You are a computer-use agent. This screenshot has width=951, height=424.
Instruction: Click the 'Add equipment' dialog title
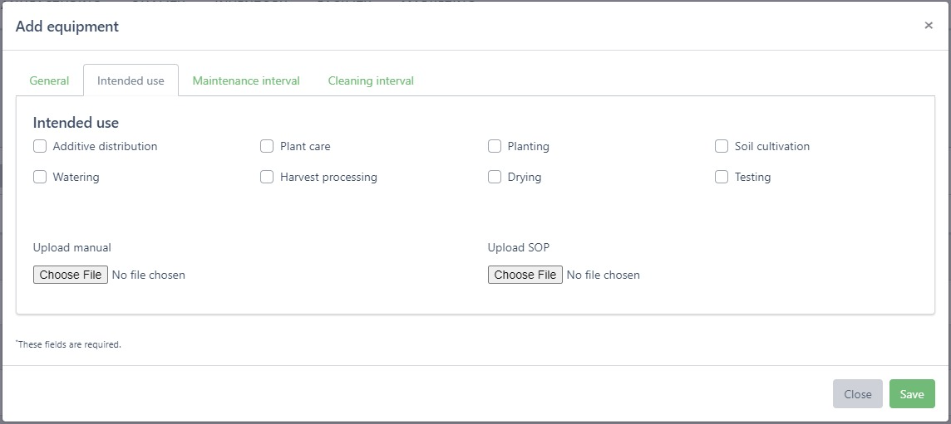click(x=67, y=27)
